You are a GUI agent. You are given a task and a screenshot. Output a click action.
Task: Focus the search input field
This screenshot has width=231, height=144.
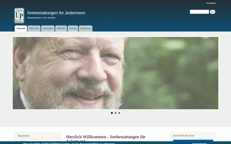pyautogui.click(x=199, y=12)
